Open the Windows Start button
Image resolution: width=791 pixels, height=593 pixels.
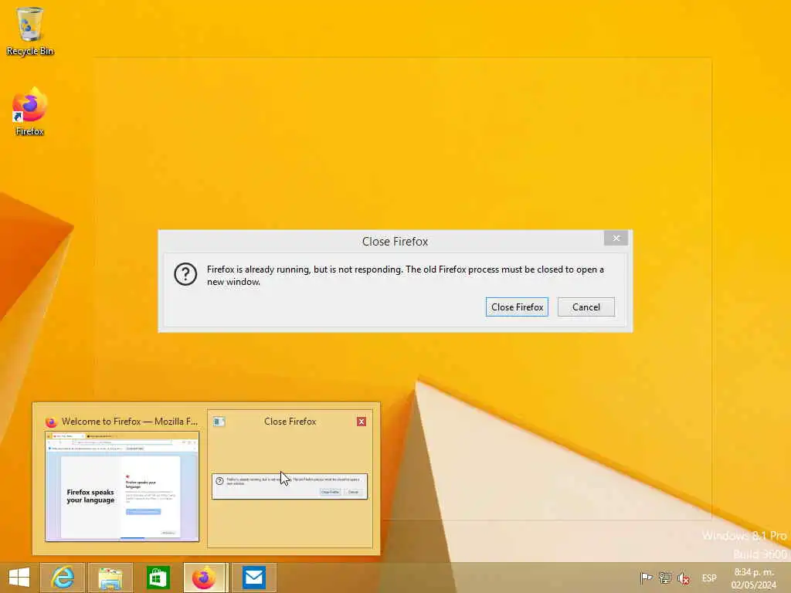(19, 578)
